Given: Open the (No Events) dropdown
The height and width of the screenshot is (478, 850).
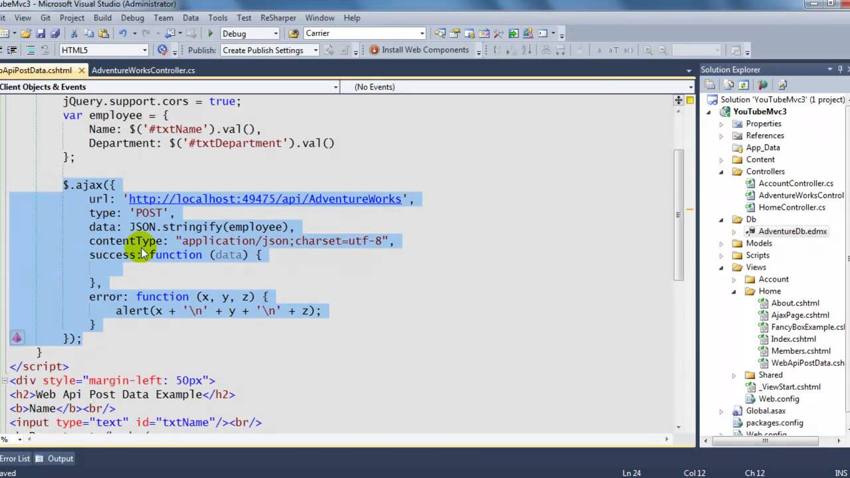Looking at the screenshot, I should click(x=691, y=87).
